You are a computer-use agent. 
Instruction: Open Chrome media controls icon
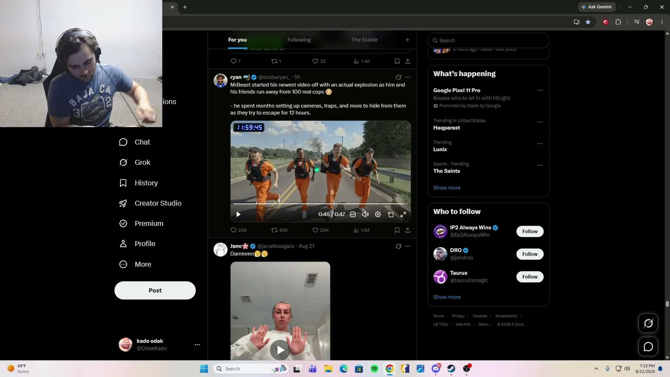636,22
